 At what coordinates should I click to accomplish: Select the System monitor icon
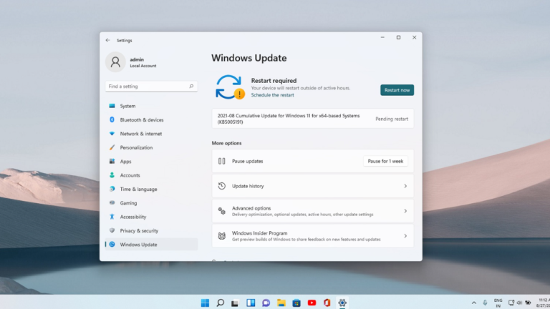point(112,105)
